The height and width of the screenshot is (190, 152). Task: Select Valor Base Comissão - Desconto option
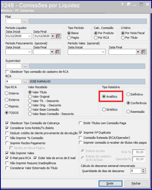[51, 114]
